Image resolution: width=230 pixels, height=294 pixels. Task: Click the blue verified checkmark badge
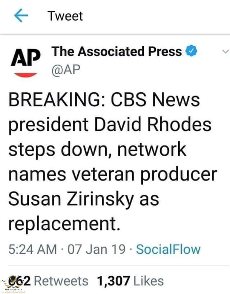tap(191, 52)
